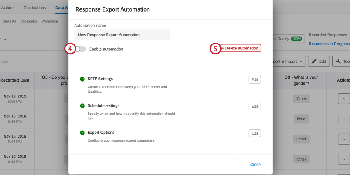Open actions dropdown for the Nov 19, 2019 response
The width and height of the screenshot is (350, 175).
pos(344,99)
